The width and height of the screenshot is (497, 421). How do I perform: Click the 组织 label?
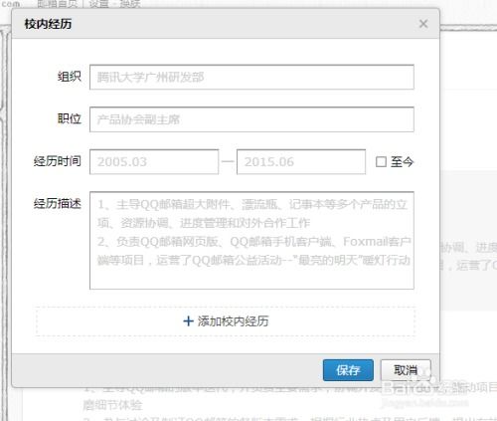click(70, 77)
